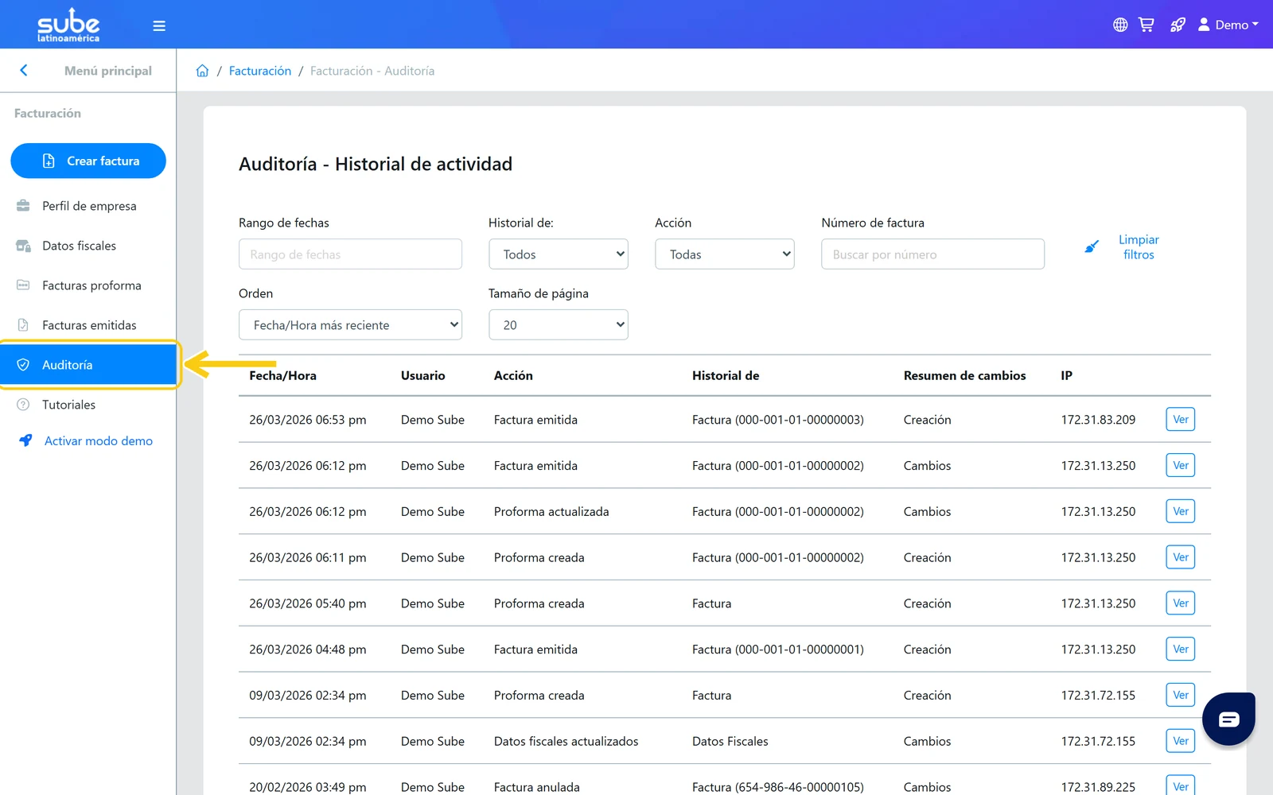Click IP address 172.31.83.209

click(x=1098, y=420)
